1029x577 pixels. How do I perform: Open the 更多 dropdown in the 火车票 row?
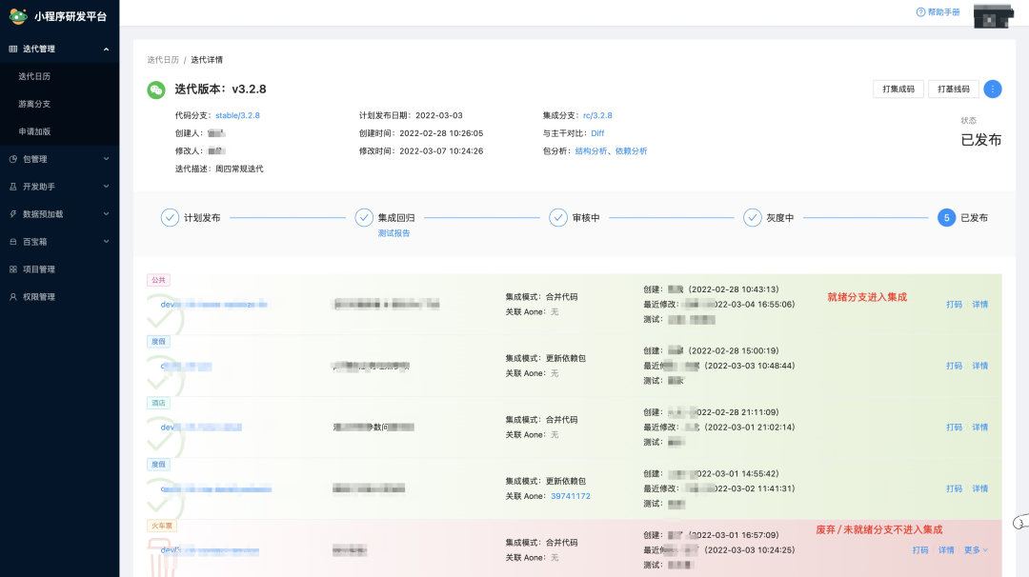(974, 549)
